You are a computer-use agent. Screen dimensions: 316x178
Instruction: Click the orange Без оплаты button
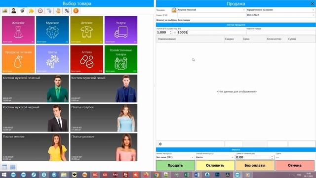click(x=255, y=166)
